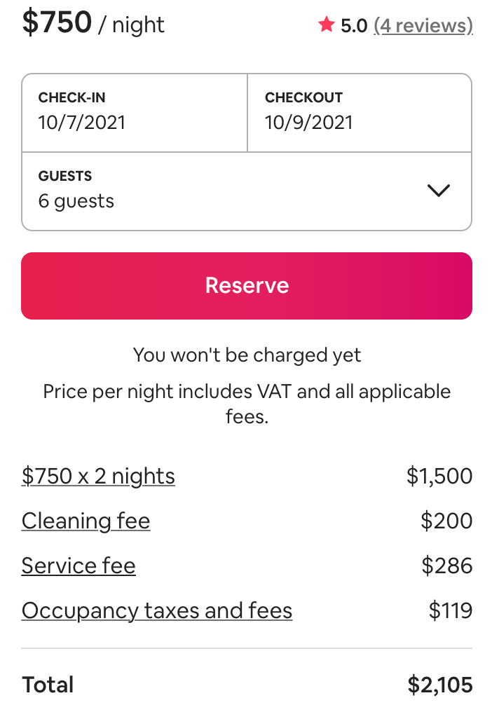This screenshot has width=492, height=719.
Task: View Occupancy taxes and fees details
Action: [x=157, y=610]
